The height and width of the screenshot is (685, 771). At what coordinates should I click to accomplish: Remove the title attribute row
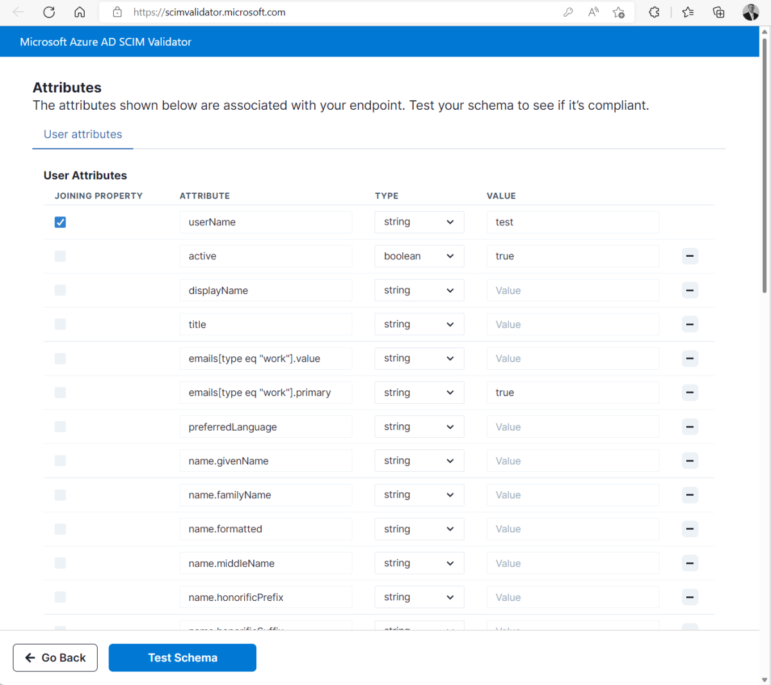[x=690, y=324]
